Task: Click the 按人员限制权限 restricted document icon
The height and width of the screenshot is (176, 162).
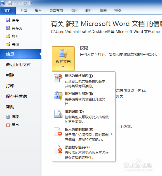Action: tap(58, 131)
